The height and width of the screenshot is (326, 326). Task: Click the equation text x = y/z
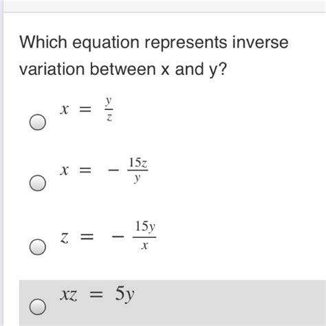tap(86, 109)
